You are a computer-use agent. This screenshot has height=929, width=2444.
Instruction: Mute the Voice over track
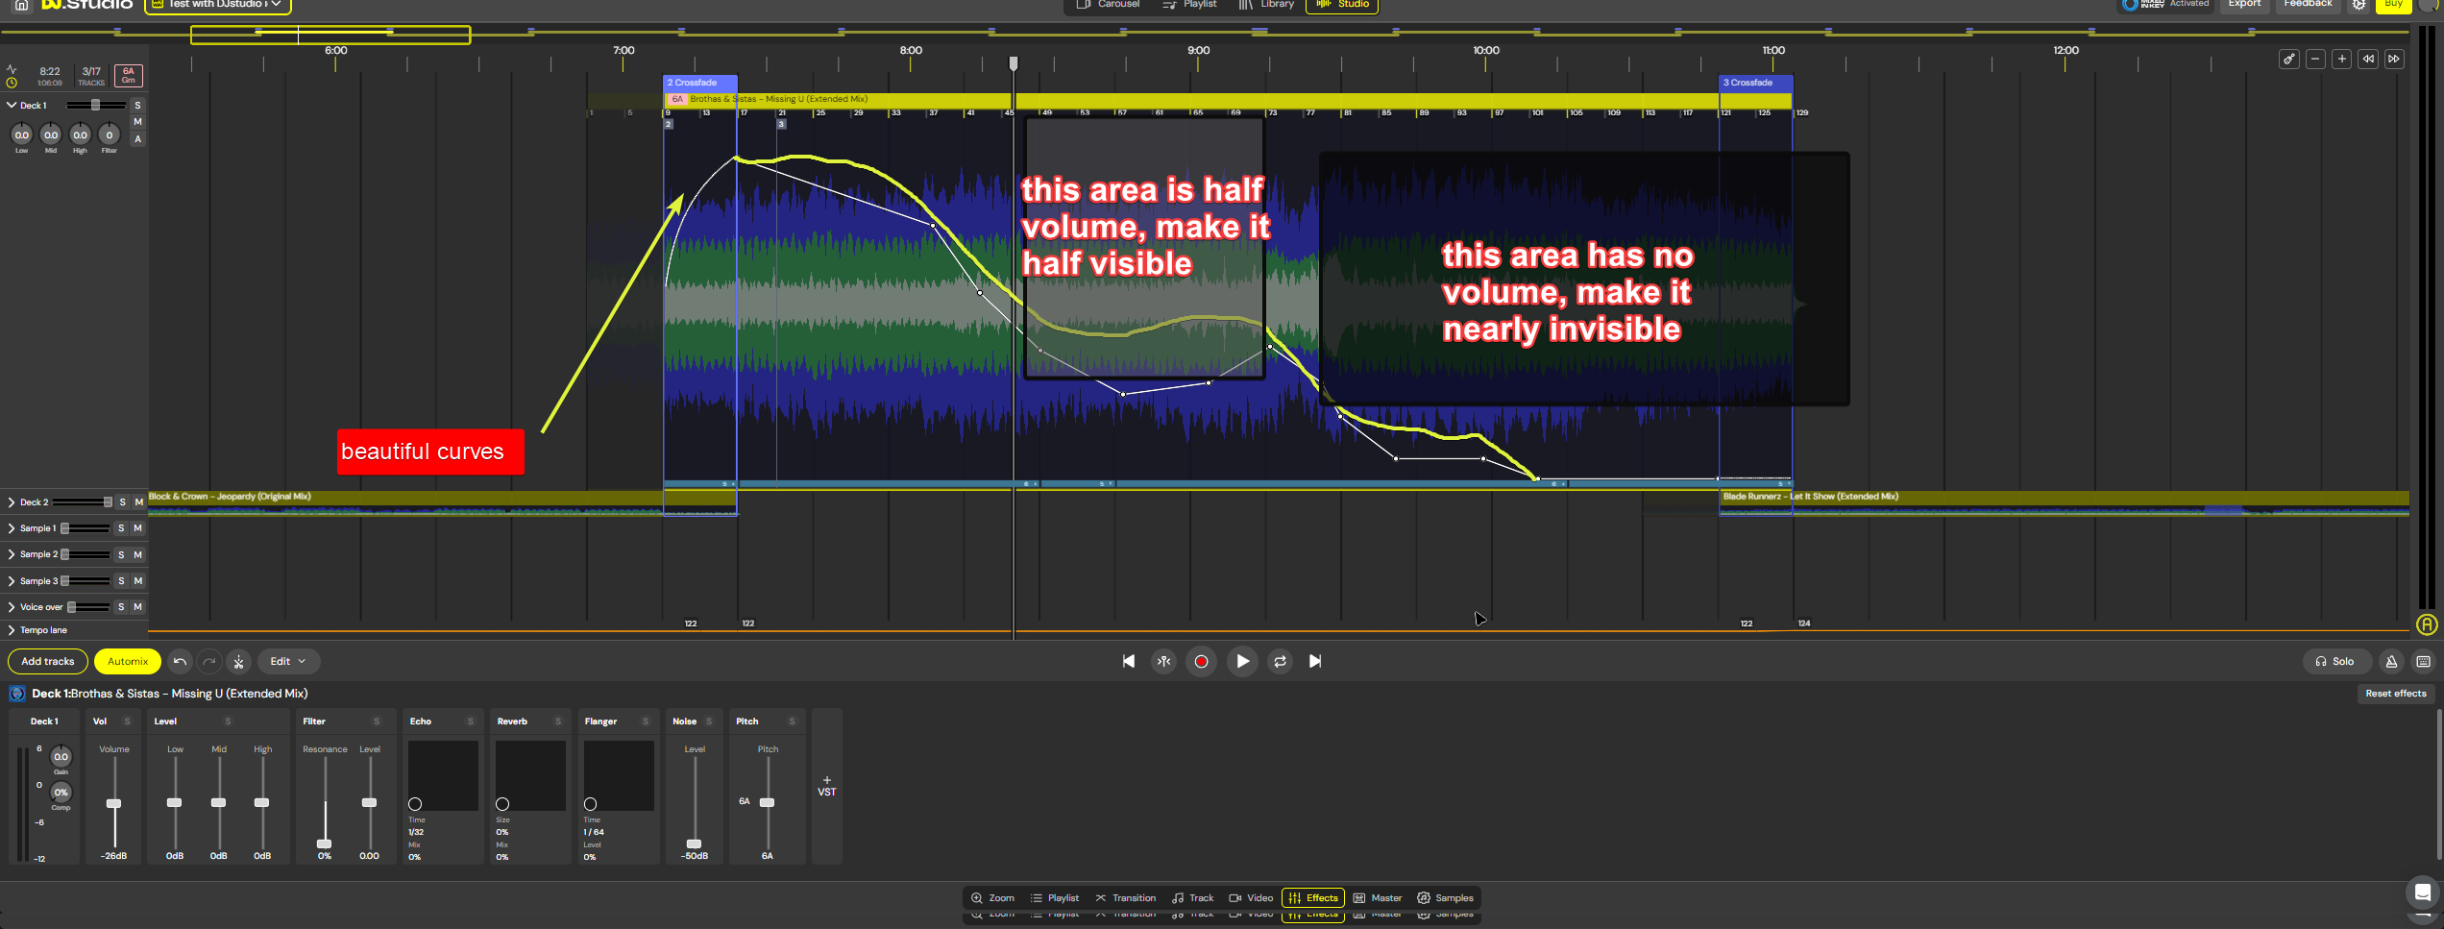[137, 607]
